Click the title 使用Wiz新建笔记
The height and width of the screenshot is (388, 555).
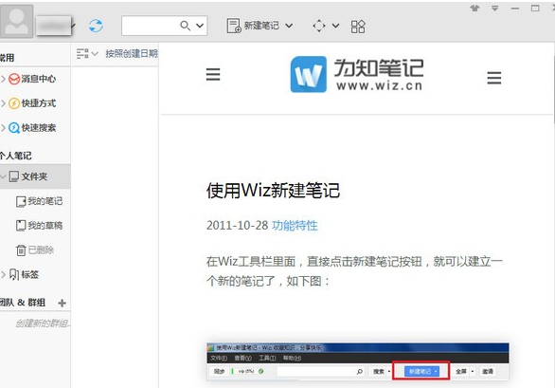coord(273,191)
